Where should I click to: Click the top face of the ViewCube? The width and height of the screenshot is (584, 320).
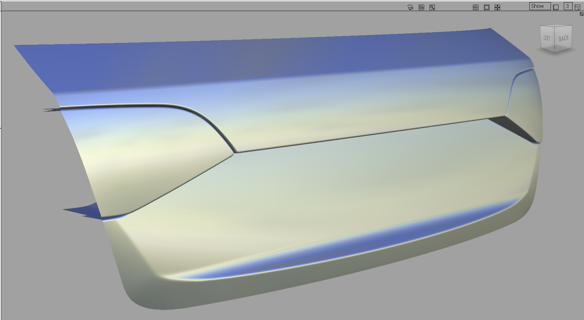555,25
